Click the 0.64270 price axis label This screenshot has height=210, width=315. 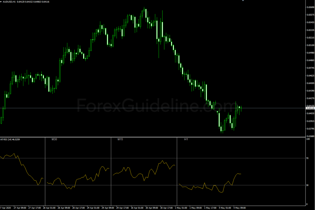(x=310, y=98)
